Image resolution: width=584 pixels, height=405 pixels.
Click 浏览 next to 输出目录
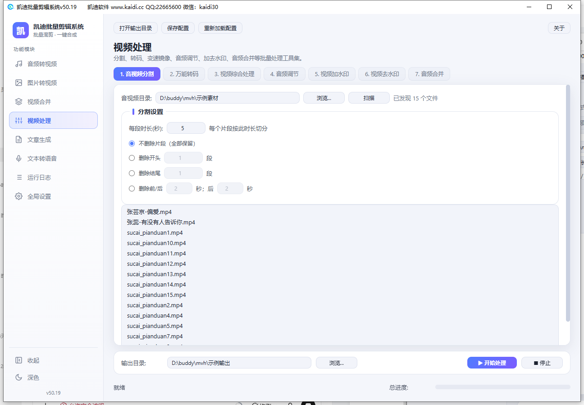[x=337, y=363]
